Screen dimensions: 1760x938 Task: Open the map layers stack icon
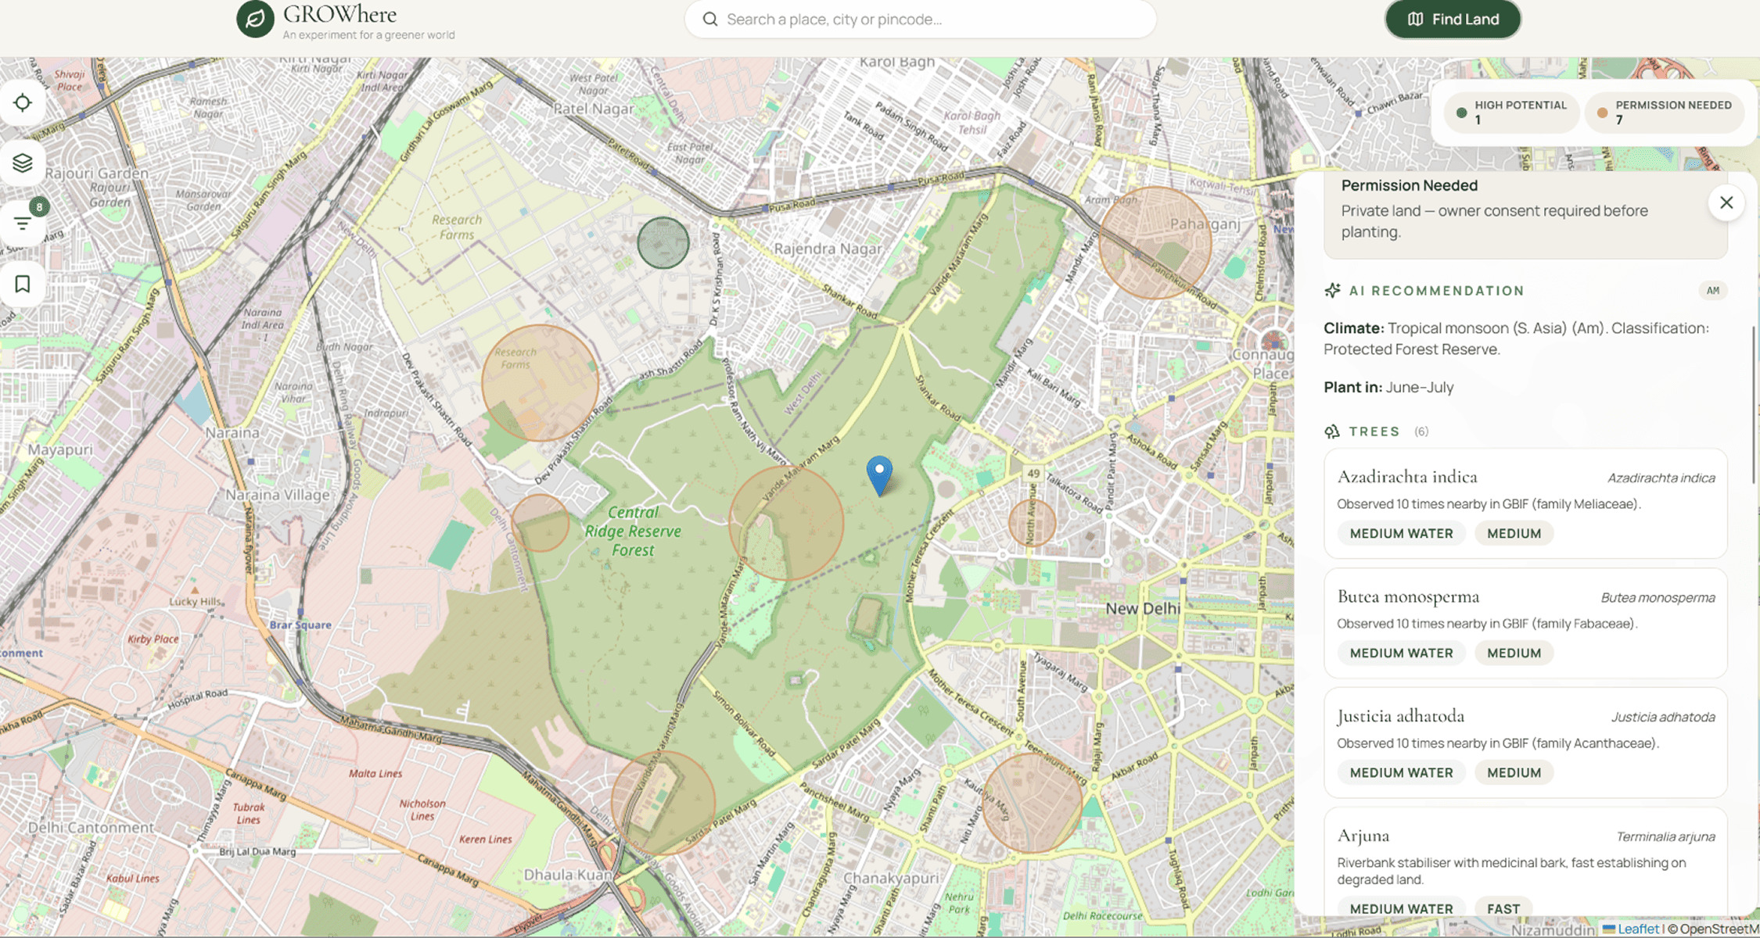pos(23,163)
